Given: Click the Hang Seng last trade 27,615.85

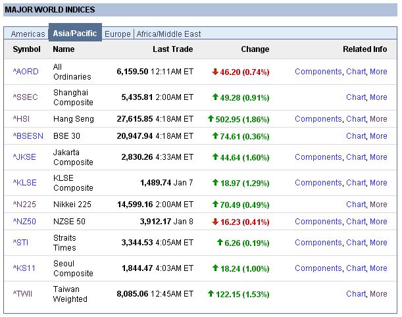Looking at the screenshot, I should (x=135, y=119).
